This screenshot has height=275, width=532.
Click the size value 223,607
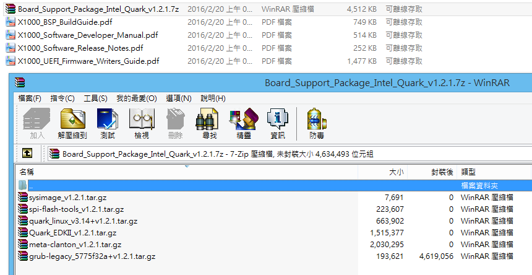390,209
